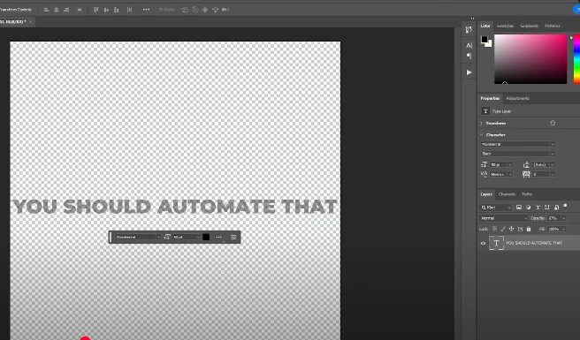Open Opacity slider dropdown arrow
The image size is (580, 340).
point(564,218)
